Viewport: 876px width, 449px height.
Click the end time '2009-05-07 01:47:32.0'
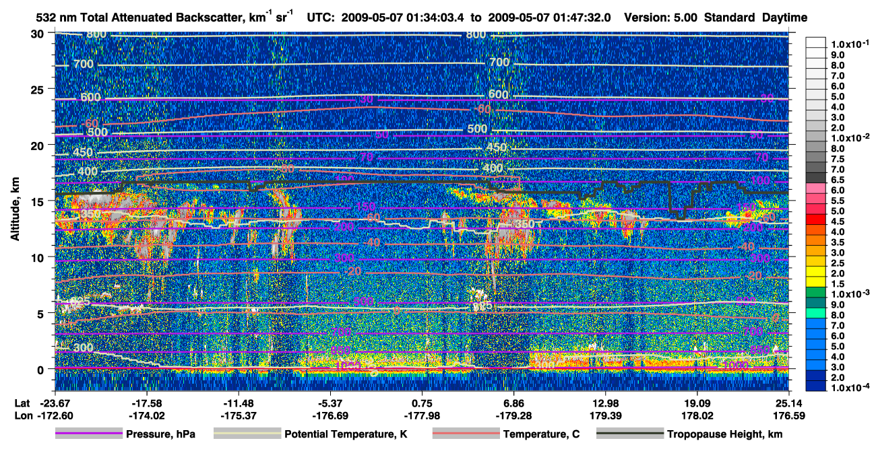pyautogui.click(x=549, y=18)
